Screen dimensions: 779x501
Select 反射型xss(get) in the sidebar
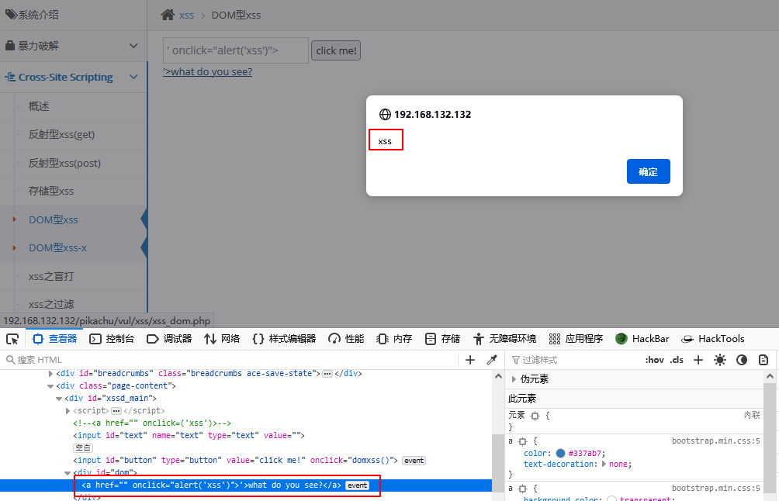pyautogui.click(x=61, y=135)
